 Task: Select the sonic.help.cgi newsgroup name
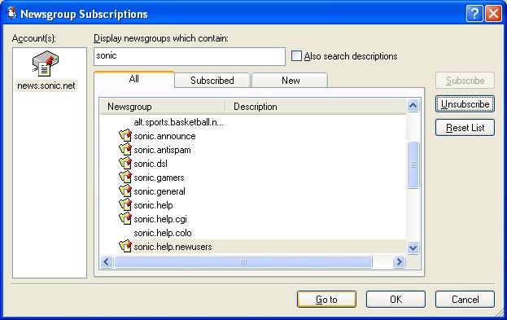pyautogui.click(x=160, y=219)
